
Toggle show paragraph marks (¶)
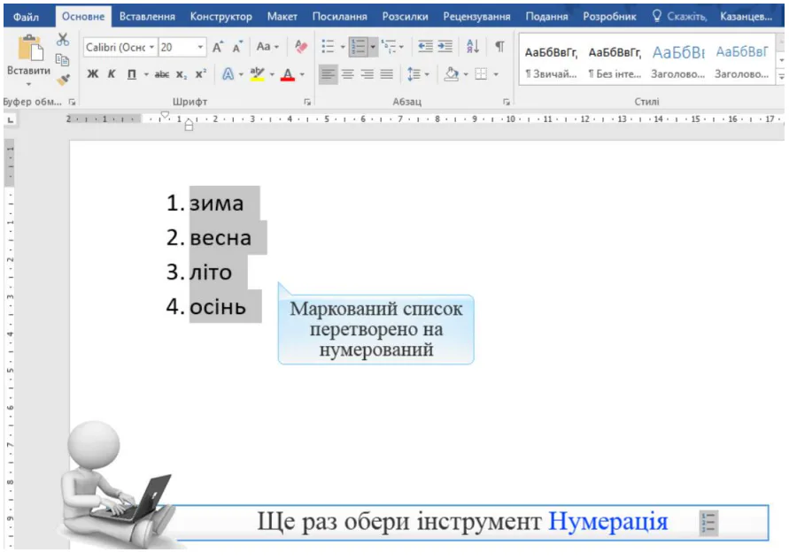(x=499, y=47)
